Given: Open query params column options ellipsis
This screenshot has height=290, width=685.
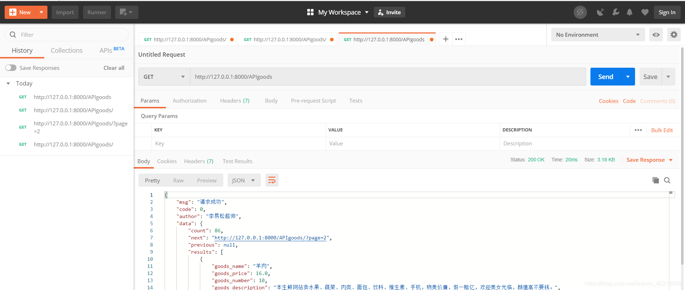Looking at the screenshot, I should (x=638, y=130).
